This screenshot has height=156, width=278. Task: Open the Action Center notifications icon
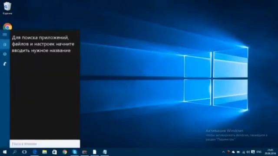pyautogui.click(x=253, y=152)
